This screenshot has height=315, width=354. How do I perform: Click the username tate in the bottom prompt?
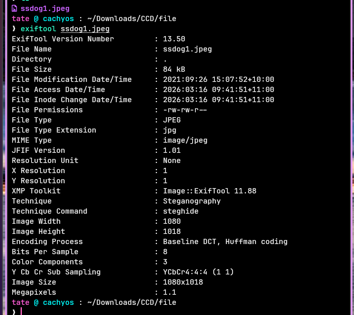click(x=20, y=302)
